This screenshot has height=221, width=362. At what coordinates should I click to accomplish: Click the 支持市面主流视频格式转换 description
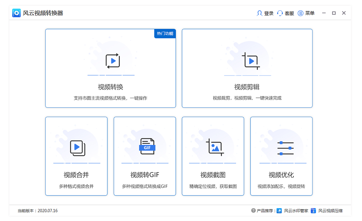[x=111, y=98]
